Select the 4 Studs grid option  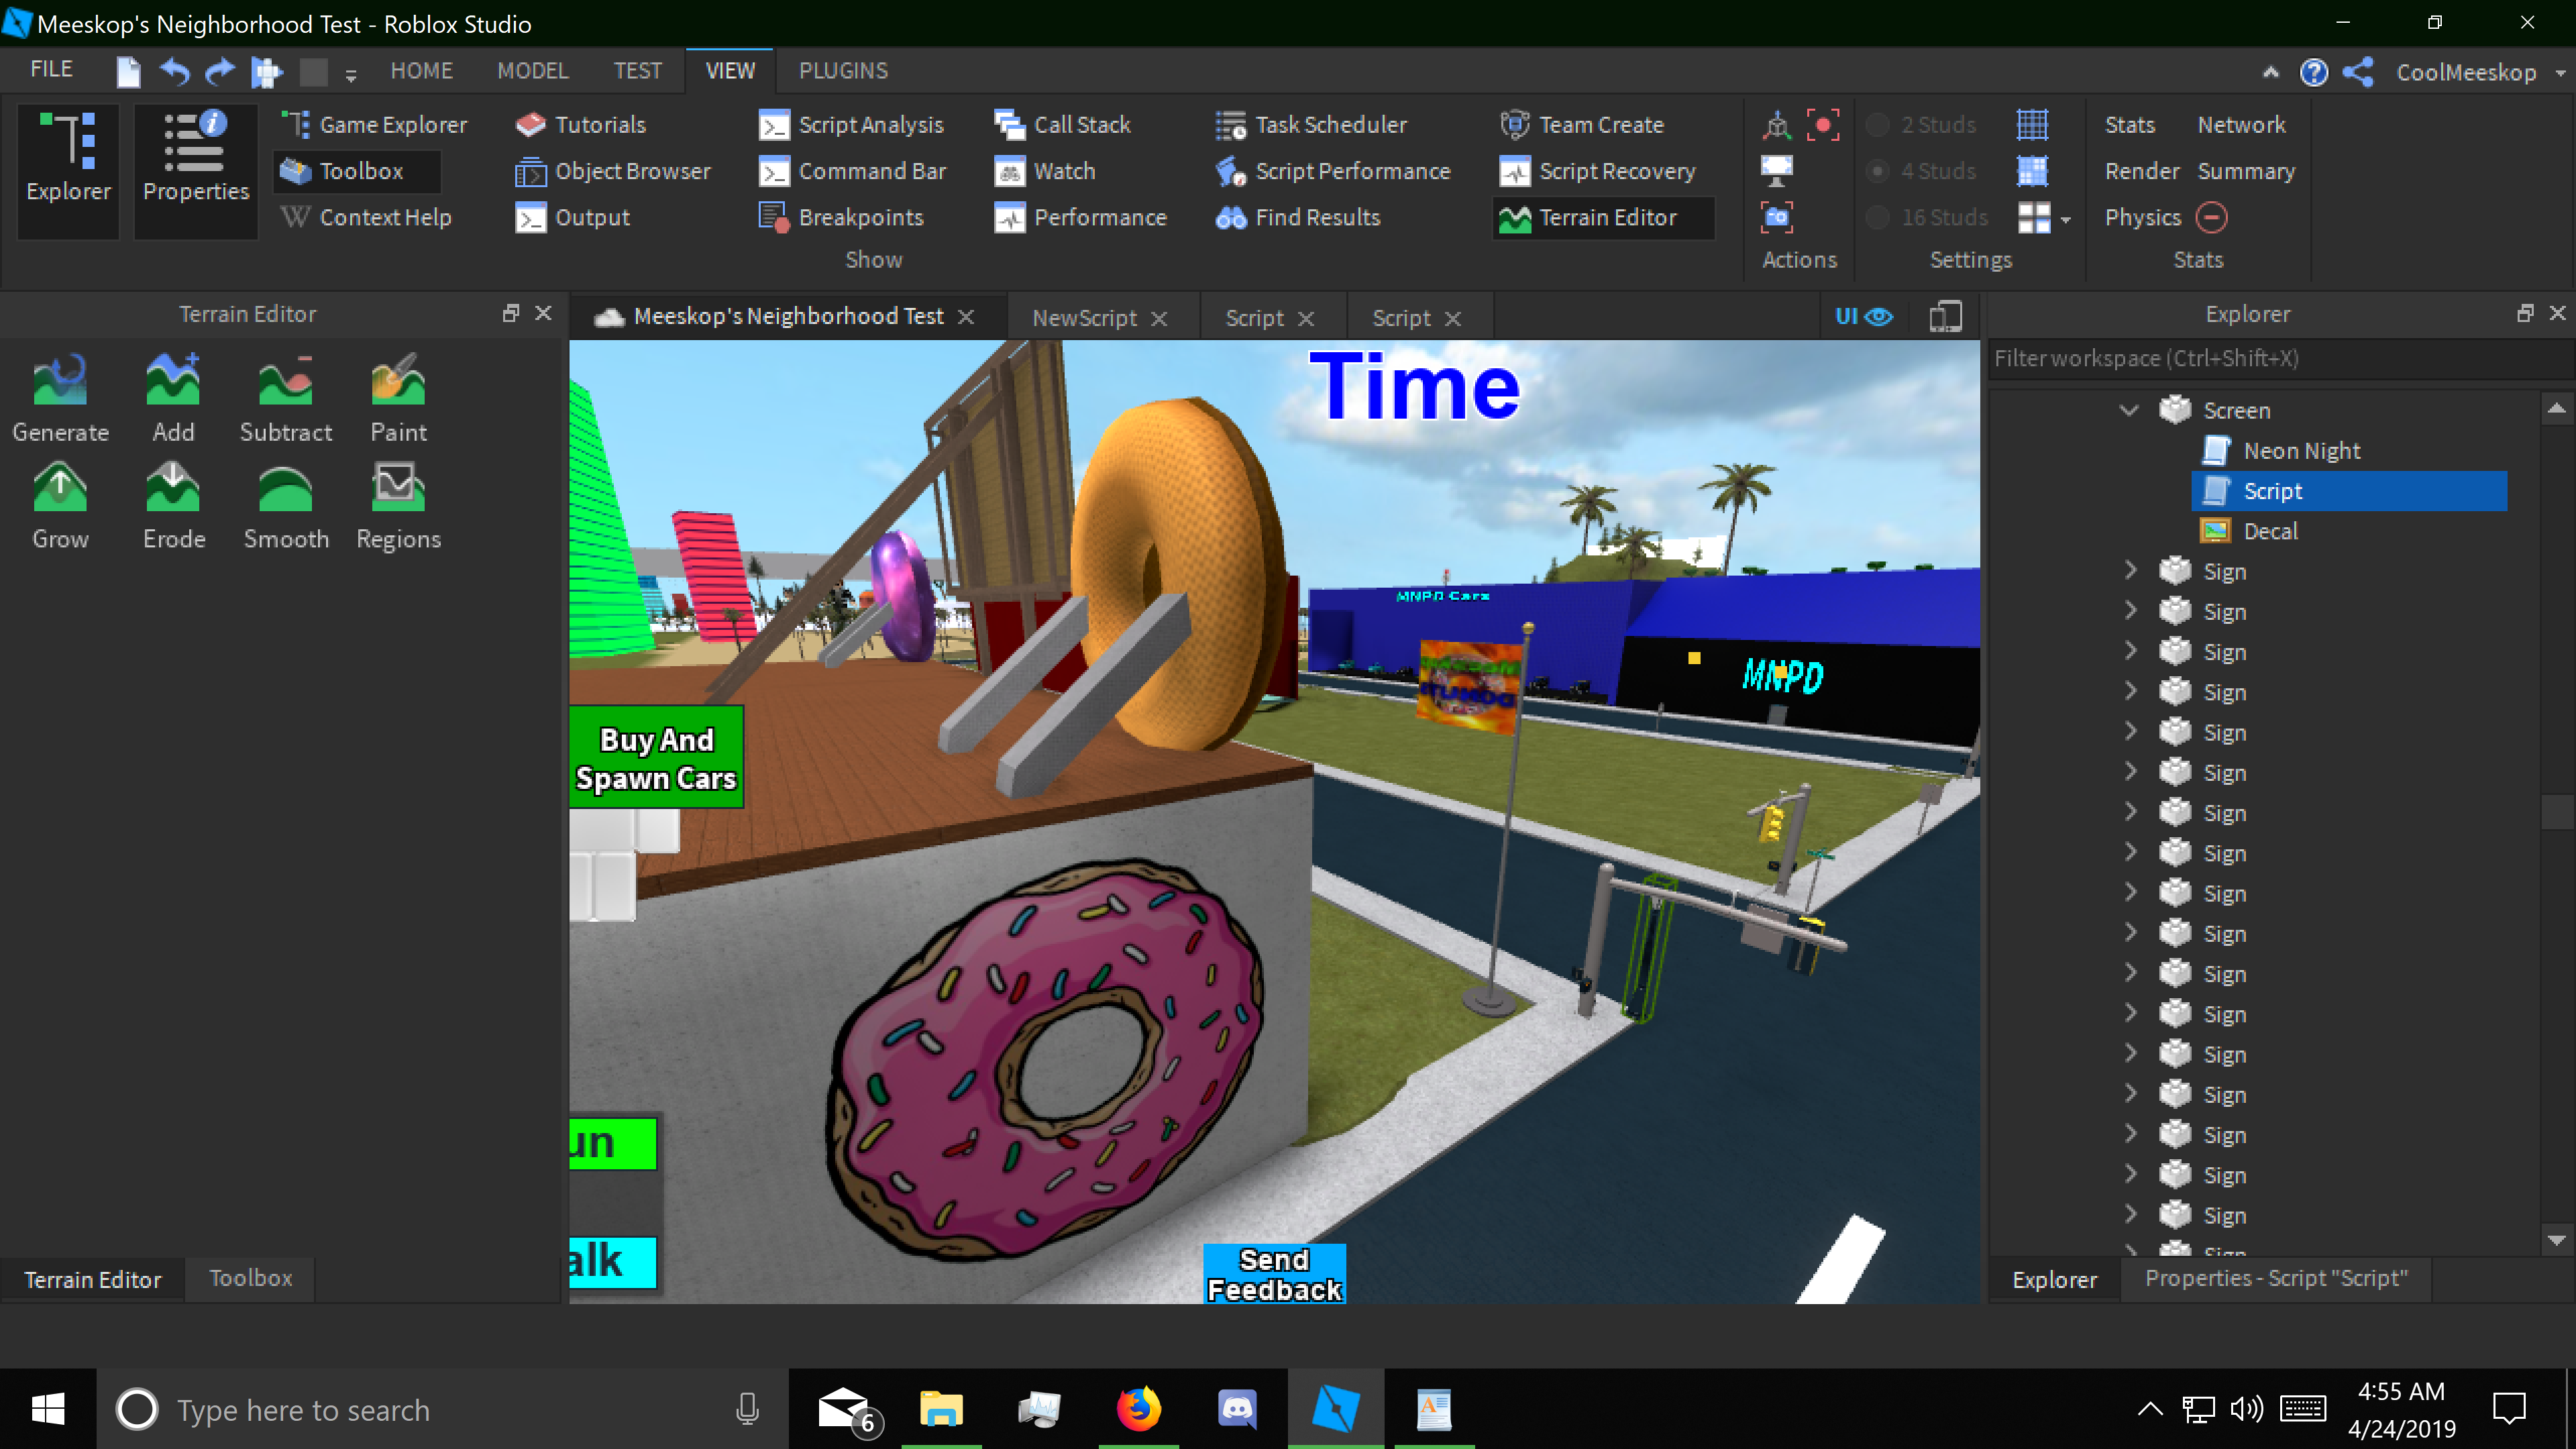(1879, 170)
